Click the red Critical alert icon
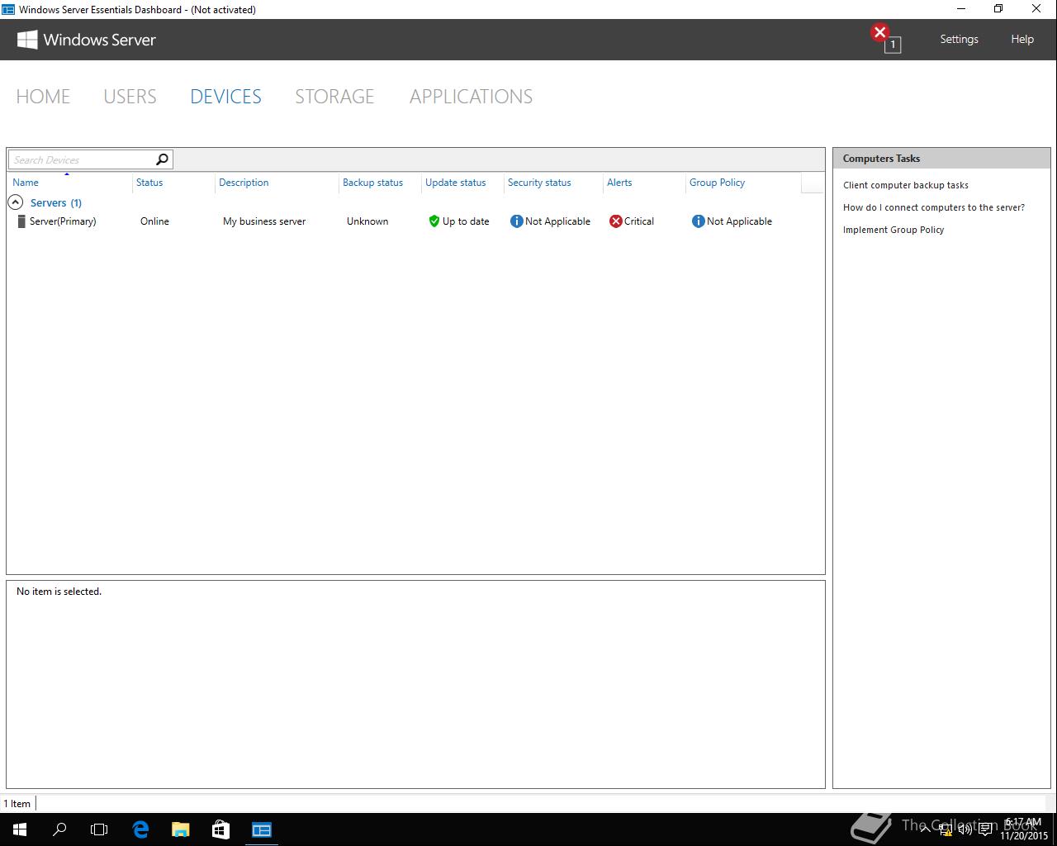1057x846 pixels. pos(615,221)
